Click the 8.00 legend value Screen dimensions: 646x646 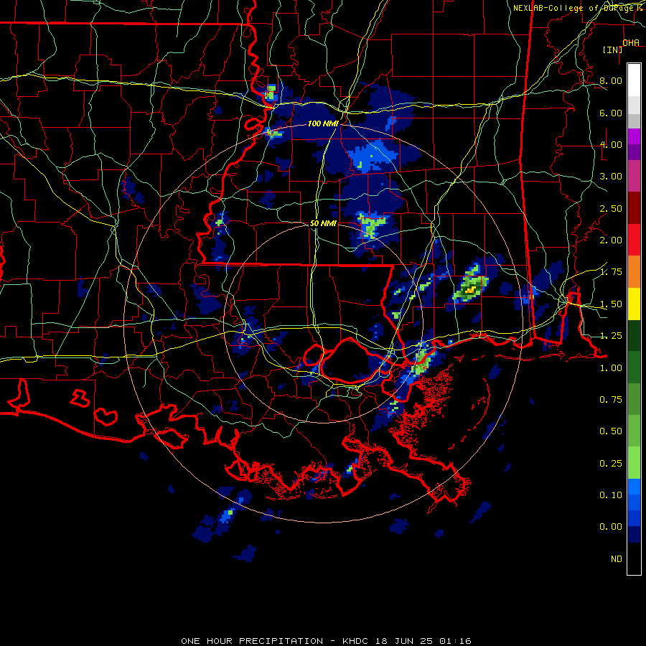611,80
